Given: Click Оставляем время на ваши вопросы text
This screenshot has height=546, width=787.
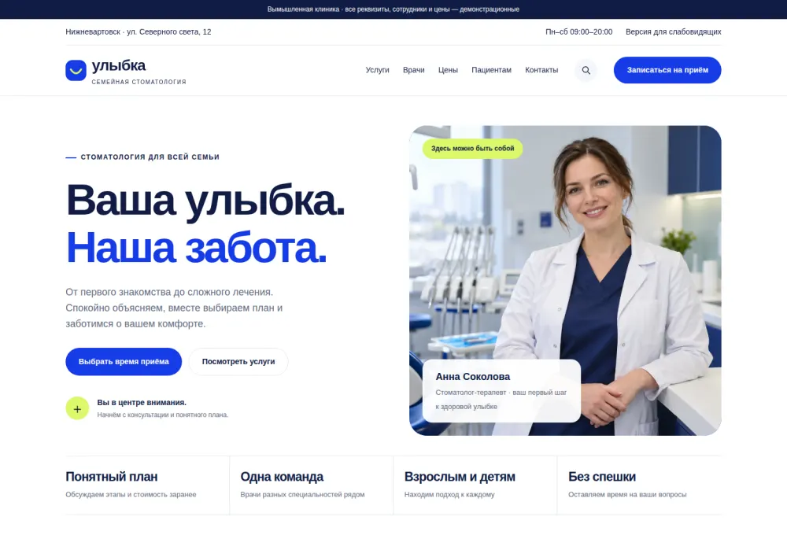Looking at the screenshot, I should pos(627,495).
